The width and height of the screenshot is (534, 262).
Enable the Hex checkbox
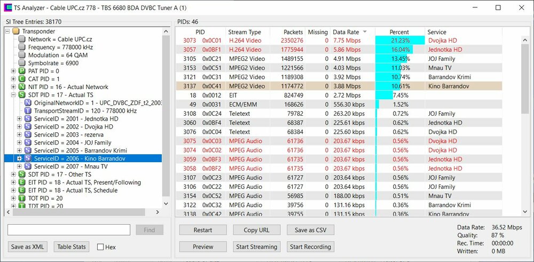100,247
